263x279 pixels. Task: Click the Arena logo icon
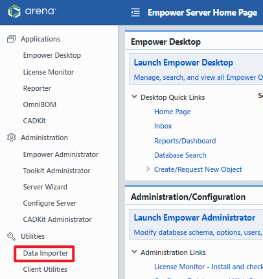(x=14, y=11)
